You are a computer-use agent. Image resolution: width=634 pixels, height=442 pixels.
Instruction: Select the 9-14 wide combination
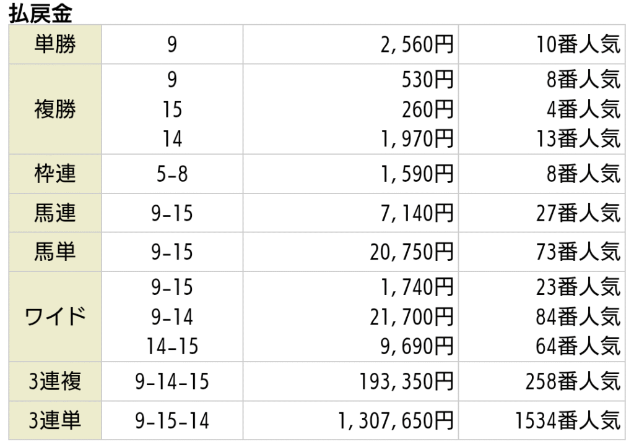click(x=172, y=317)
